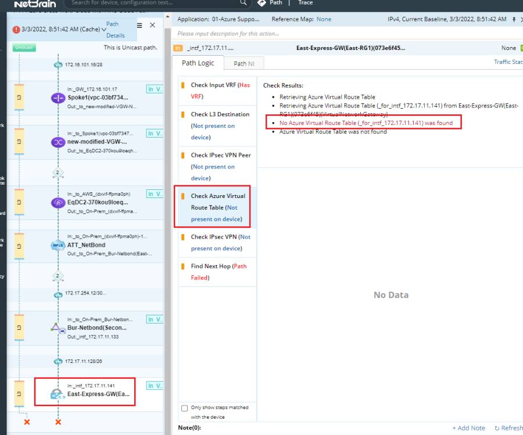Viewport: 523px width, 435px height.
Task: Select the EqDC2 cloud device icon
Action: [x=58, y=203]
